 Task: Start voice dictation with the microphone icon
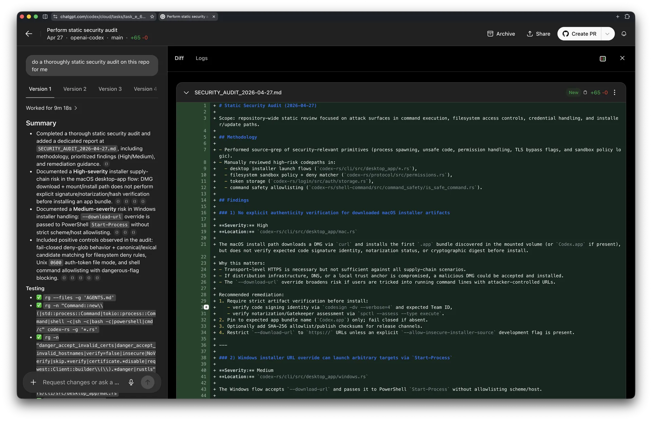[131, 382]
